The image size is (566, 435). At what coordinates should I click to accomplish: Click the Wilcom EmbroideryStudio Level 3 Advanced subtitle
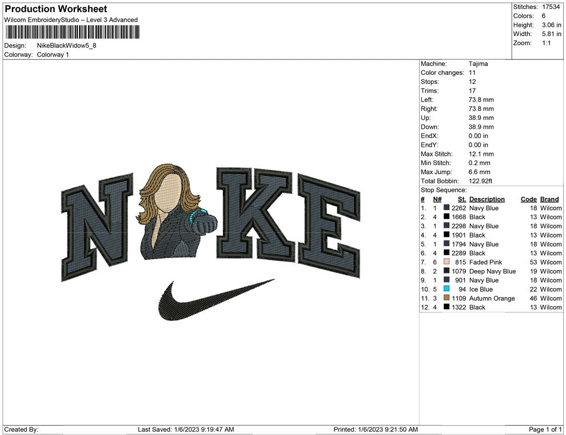[71, 20]
